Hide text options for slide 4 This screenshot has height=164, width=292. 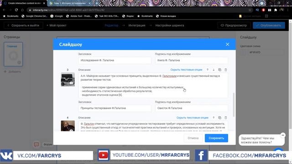tap(193, 118)
